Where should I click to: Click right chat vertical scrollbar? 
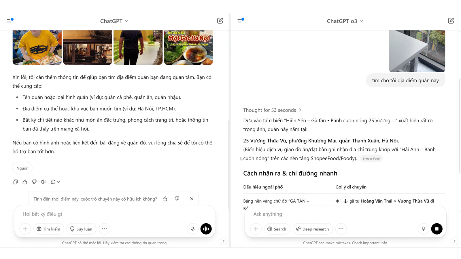pos(460,126)
